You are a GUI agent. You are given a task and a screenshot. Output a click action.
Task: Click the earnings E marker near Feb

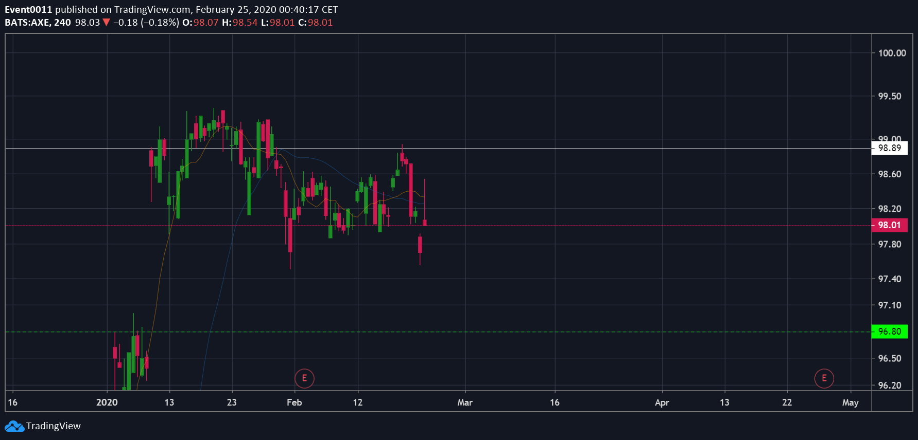click(304, 378)
